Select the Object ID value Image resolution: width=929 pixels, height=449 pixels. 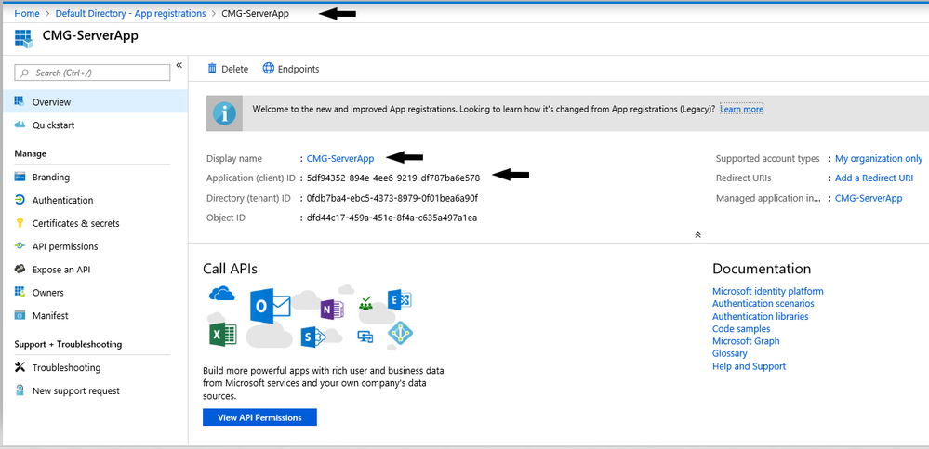click(x=392, y=218)
